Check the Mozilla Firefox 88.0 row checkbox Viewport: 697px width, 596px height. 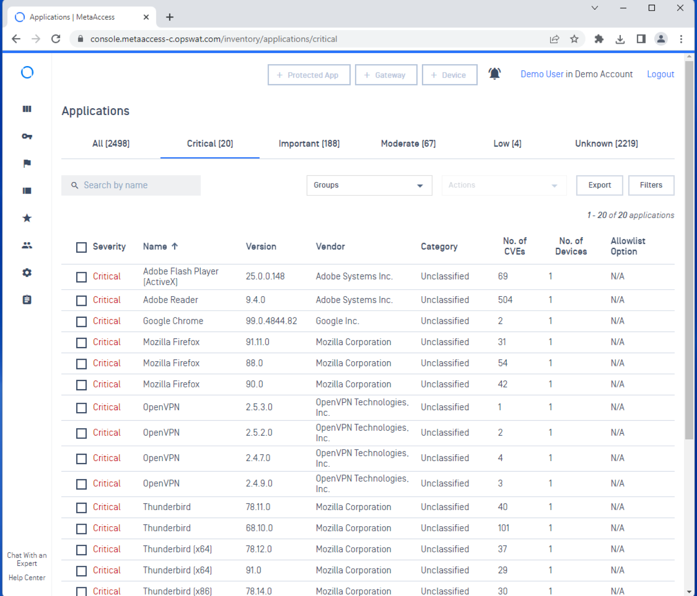tap(81, 364)
